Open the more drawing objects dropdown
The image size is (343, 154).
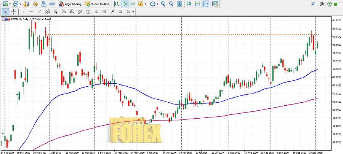click(133, 11)
